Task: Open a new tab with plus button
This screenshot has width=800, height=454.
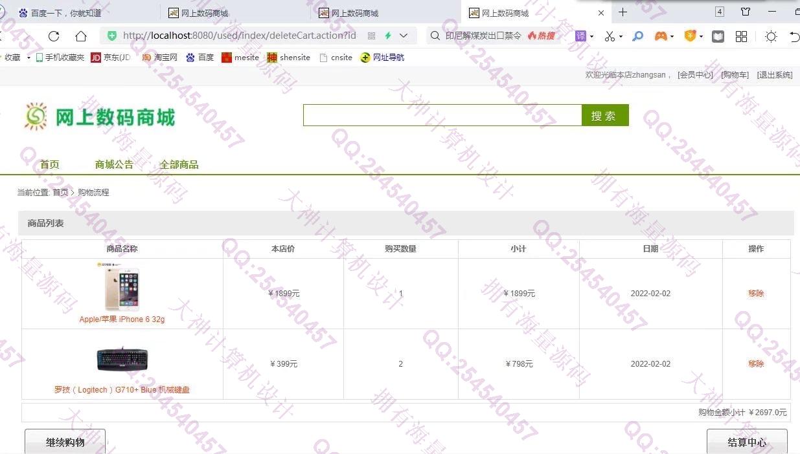Action: click(623, 12)
